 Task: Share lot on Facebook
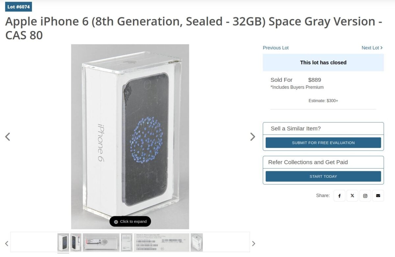(339, 196)
